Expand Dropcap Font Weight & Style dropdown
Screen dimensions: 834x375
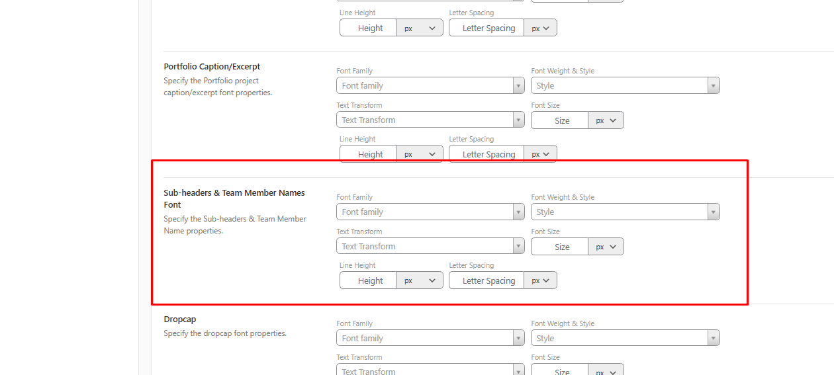(x=625, y=339)
